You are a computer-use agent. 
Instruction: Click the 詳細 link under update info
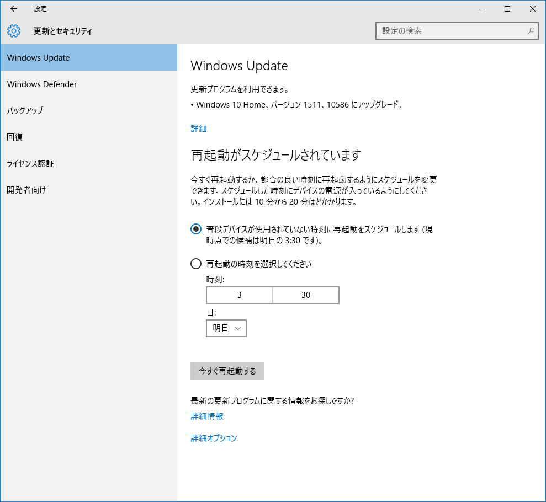(199, 129)
